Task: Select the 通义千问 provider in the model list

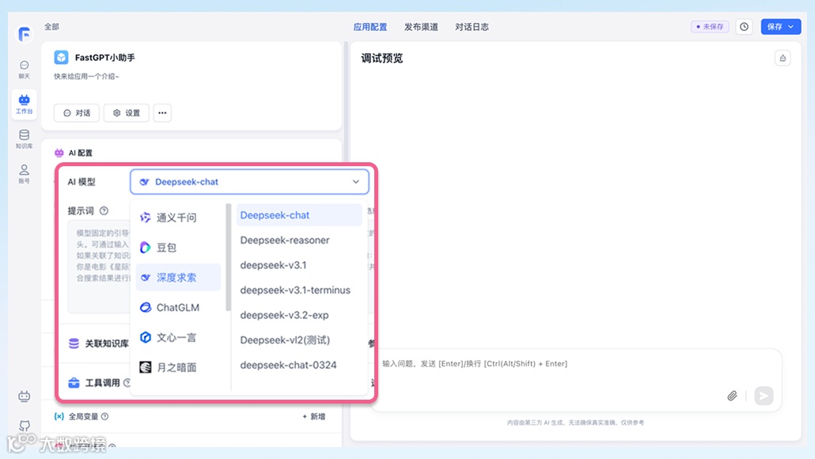Action: click(178, 218)
